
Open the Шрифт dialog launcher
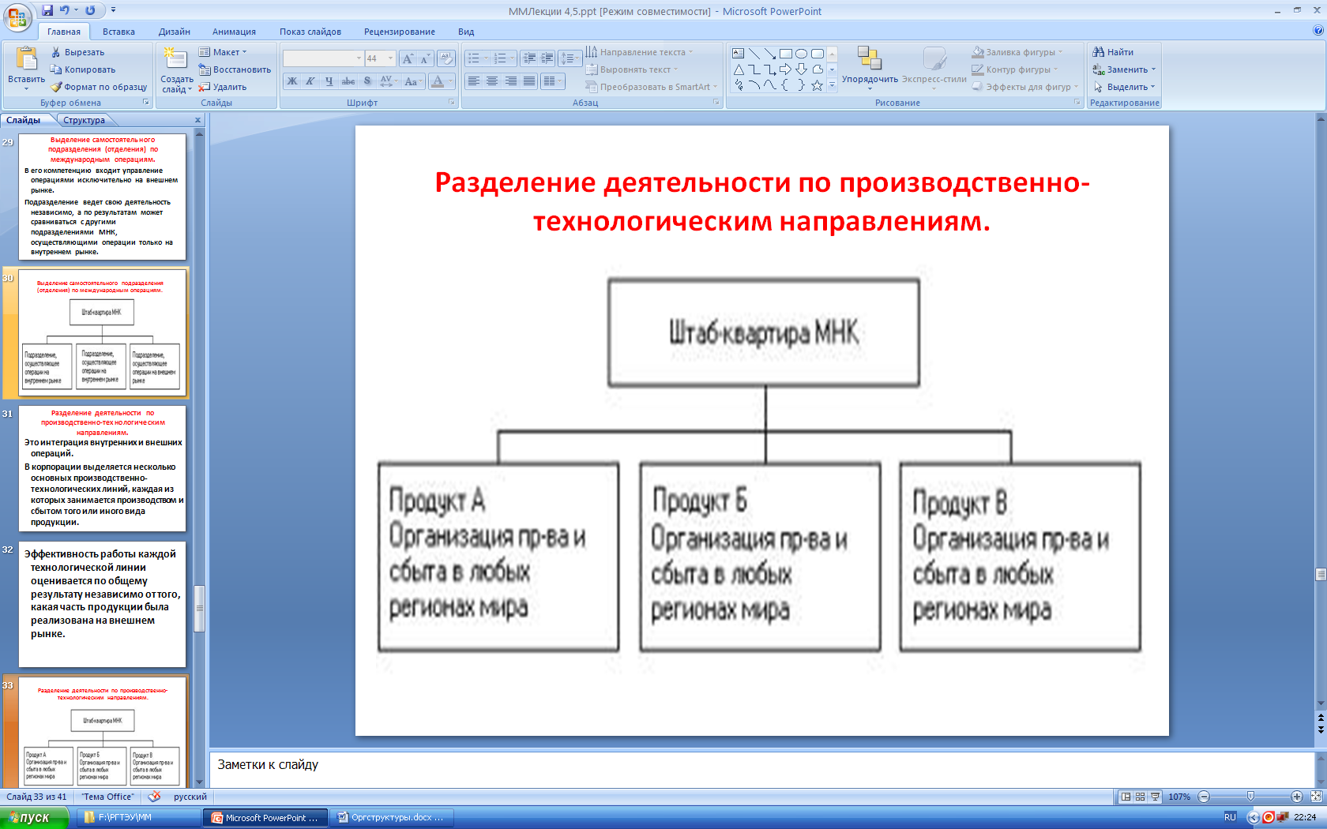[452, 103]
